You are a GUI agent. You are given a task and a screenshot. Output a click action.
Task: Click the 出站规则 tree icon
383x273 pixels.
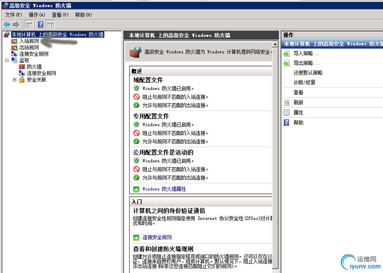coord(14,48)
